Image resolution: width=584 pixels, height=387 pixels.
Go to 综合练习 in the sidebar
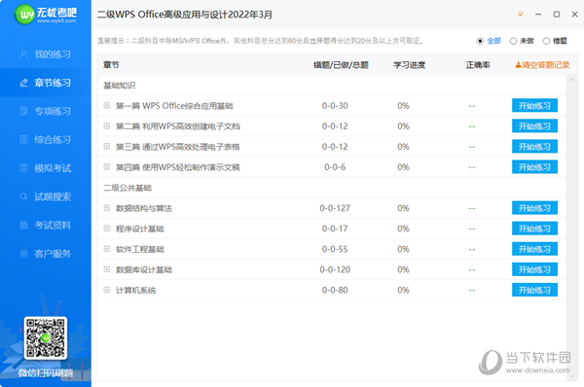pos(46,140)
